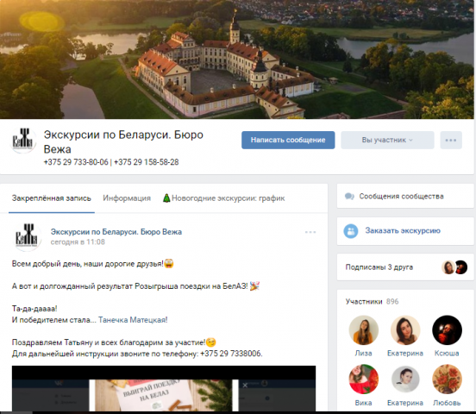Click member avatar of Ксюша

pyautogui.click(x=447, y=330)
